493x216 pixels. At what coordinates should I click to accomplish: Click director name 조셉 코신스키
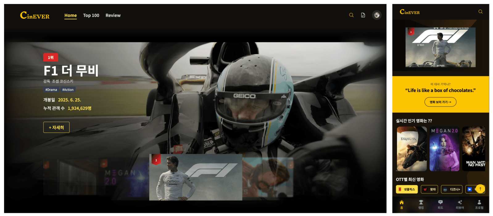pyautogui.click(x=63, y=81)
